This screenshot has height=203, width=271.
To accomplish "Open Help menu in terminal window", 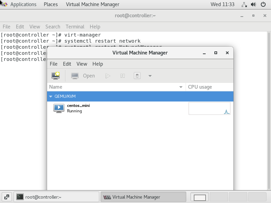I will point(95,27).
